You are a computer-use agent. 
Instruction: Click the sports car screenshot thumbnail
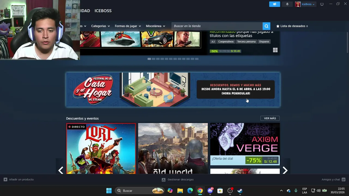coord(157,39)
